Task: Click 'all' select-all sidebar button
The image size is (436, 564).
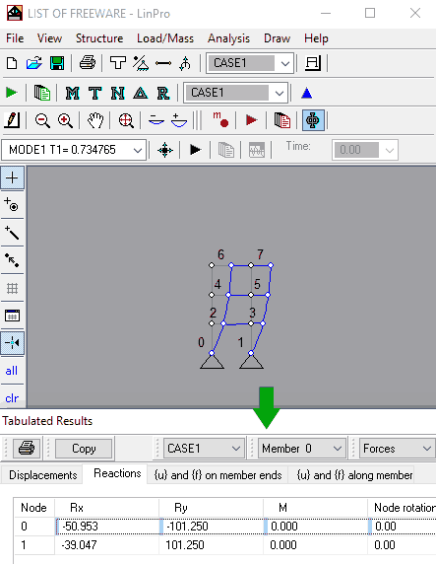Action: 12,371
